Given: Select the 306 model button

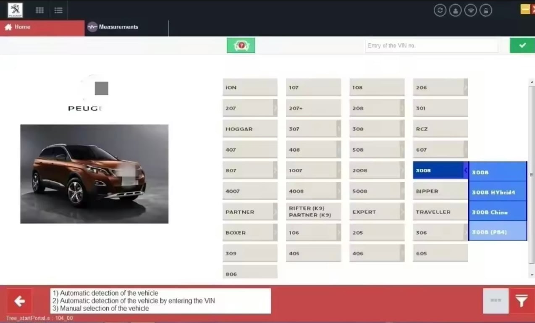Looking at the screenshot, I should [x=440, y=232].
